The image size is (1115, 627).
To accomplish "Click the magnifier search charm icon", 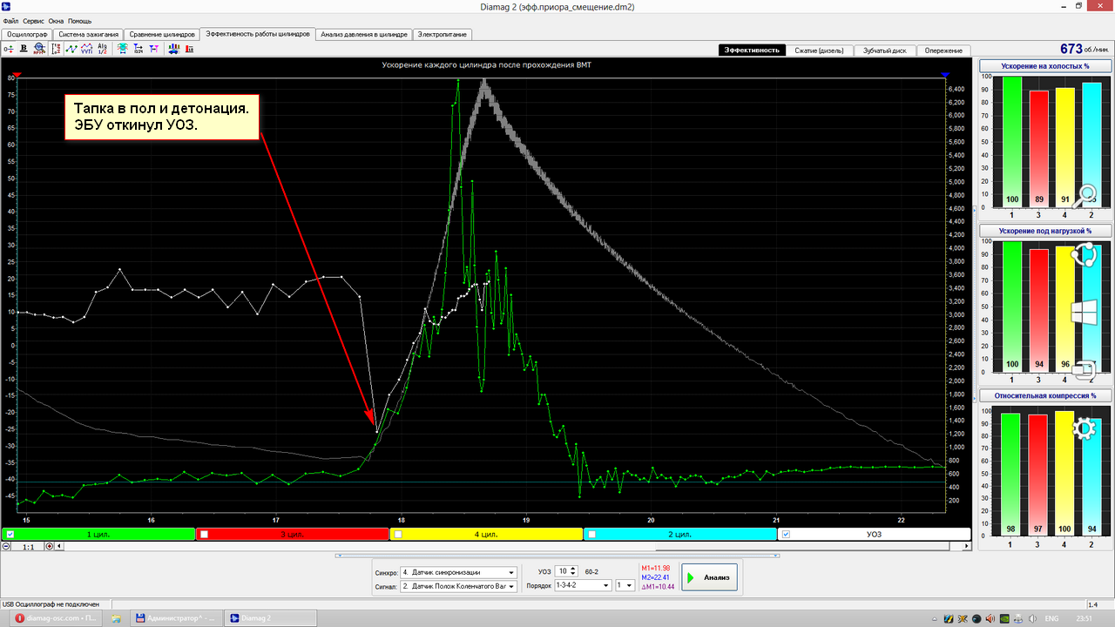I will (1085, 196).
